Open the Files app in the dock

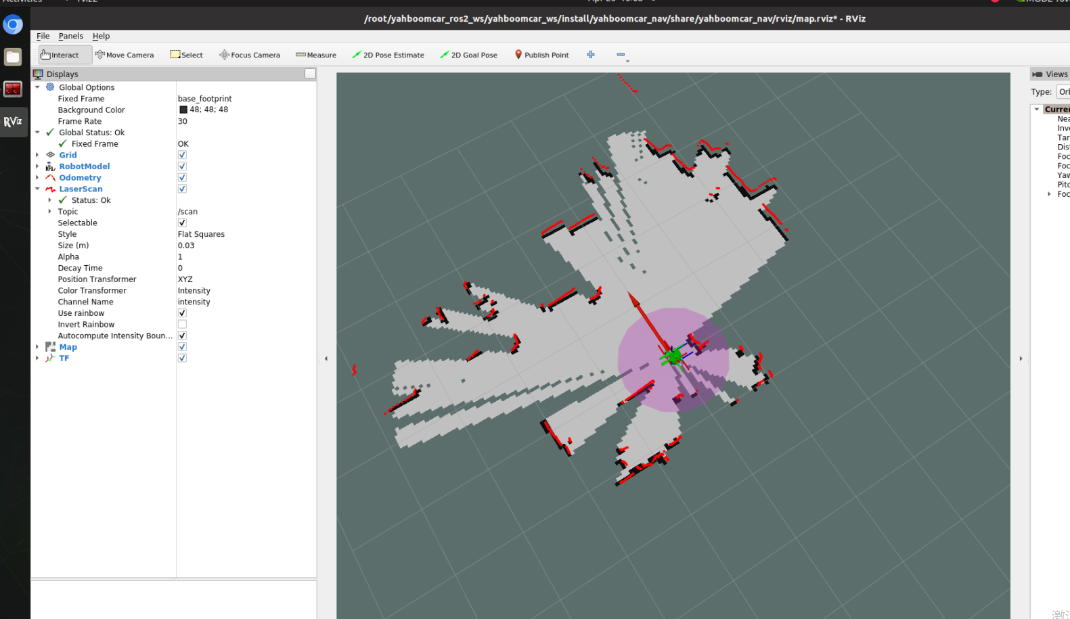click(13, 57)
